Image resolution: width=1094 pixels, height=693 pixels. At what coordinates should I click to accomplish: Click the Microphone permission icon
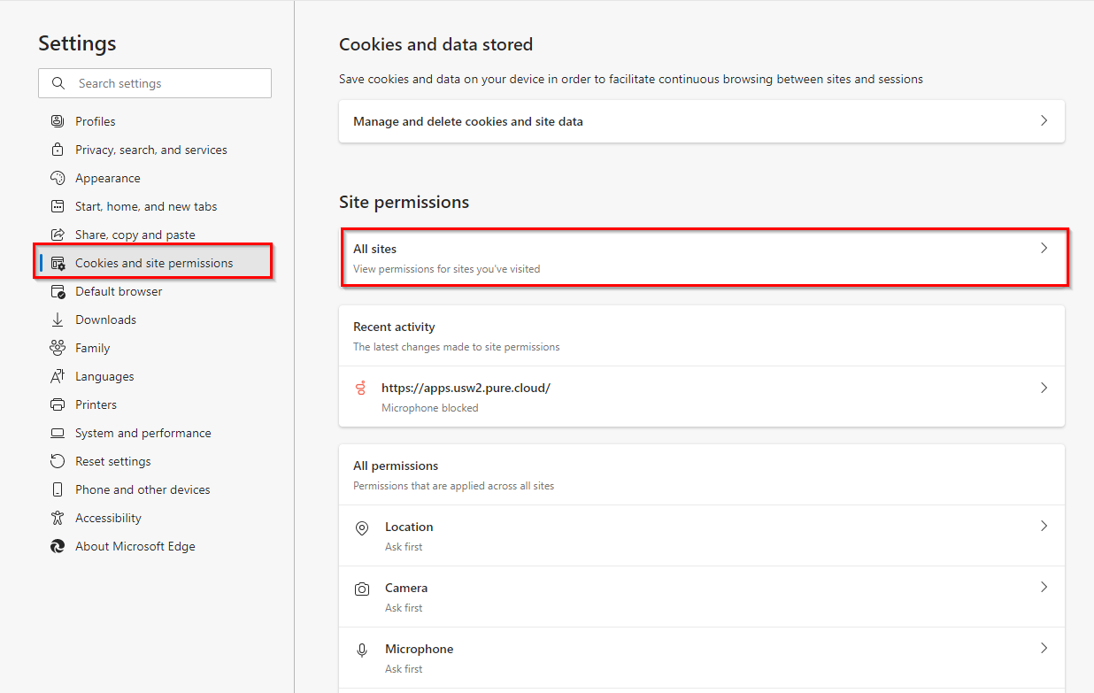point(362,650)
